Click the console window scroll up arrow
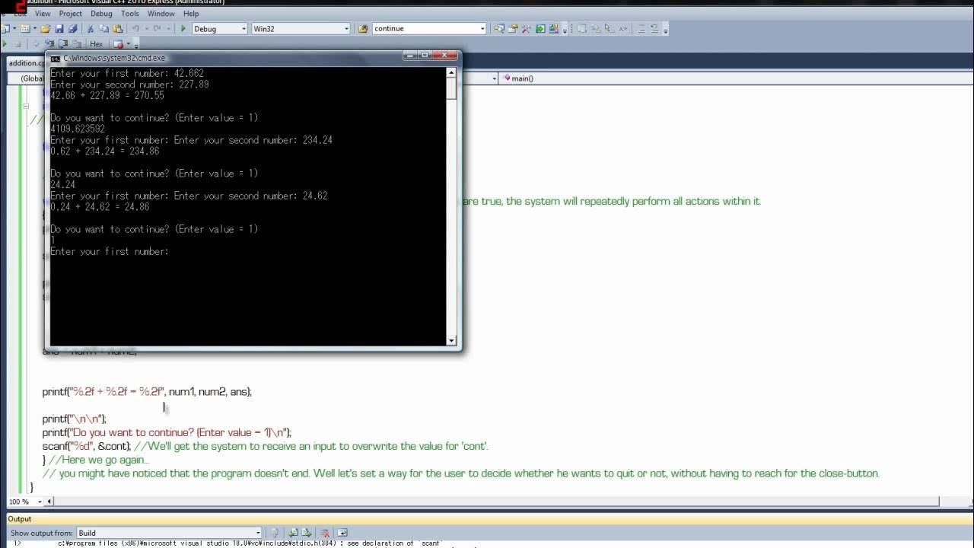 click(451, 72)
